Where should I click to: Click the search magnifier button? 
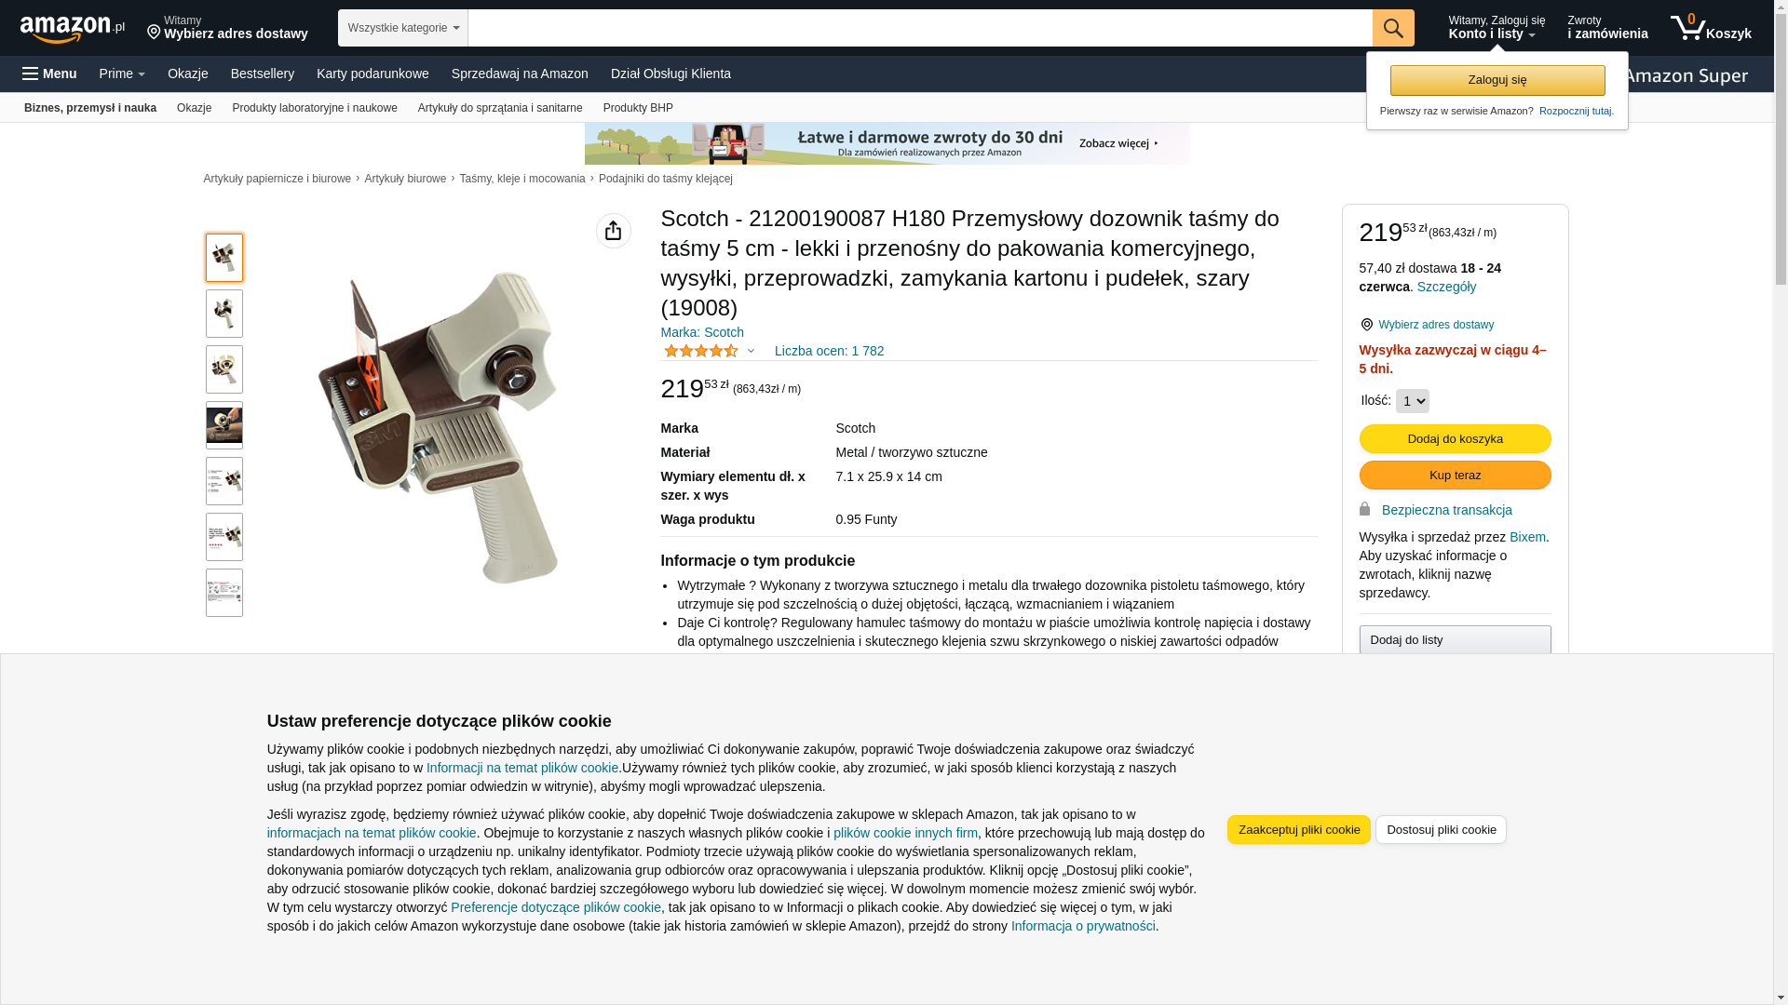[1392, 28]
